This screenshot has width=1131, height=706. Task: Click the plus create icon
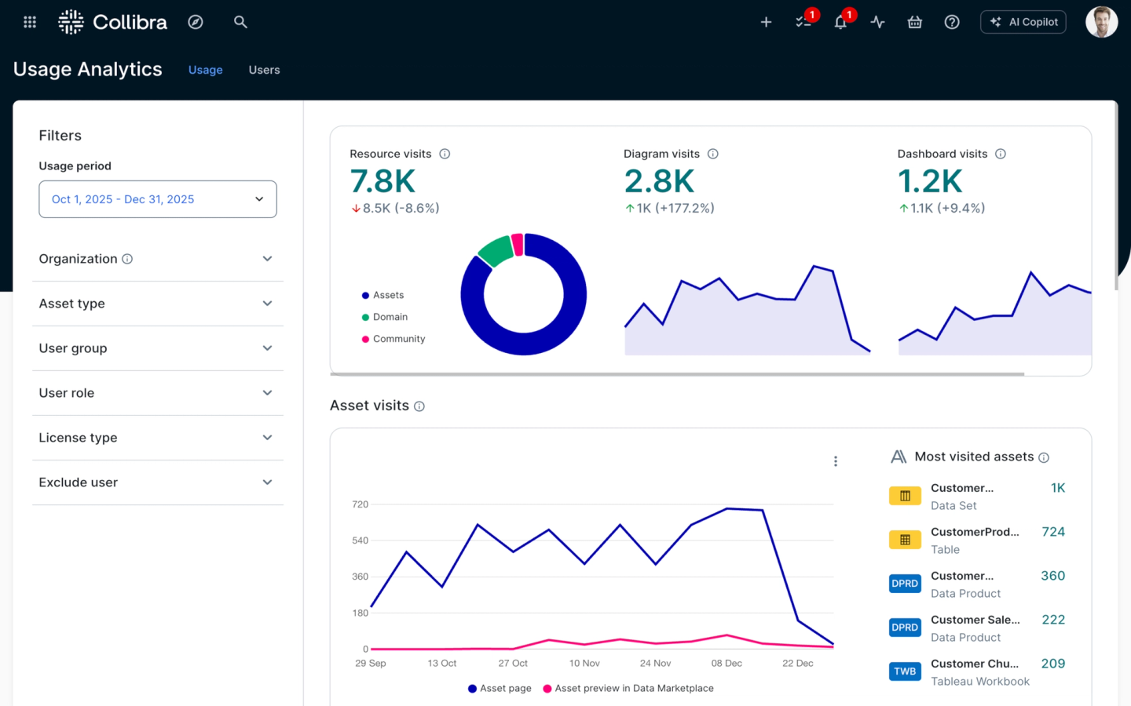coord(766,22)
